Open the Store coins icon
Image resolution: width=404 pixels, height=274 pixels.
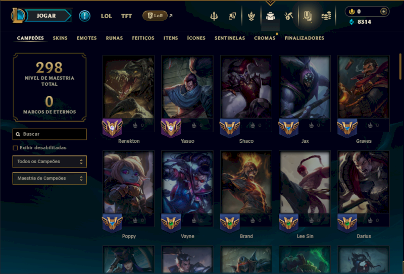tap(326, 17)
